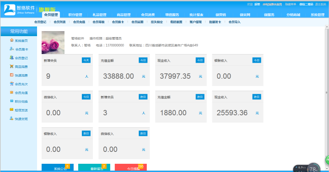Image resolution: width=329 pixels, height=172 pixels.
Task: Click the 隐藏菜单 link
Action: point(291,4)
